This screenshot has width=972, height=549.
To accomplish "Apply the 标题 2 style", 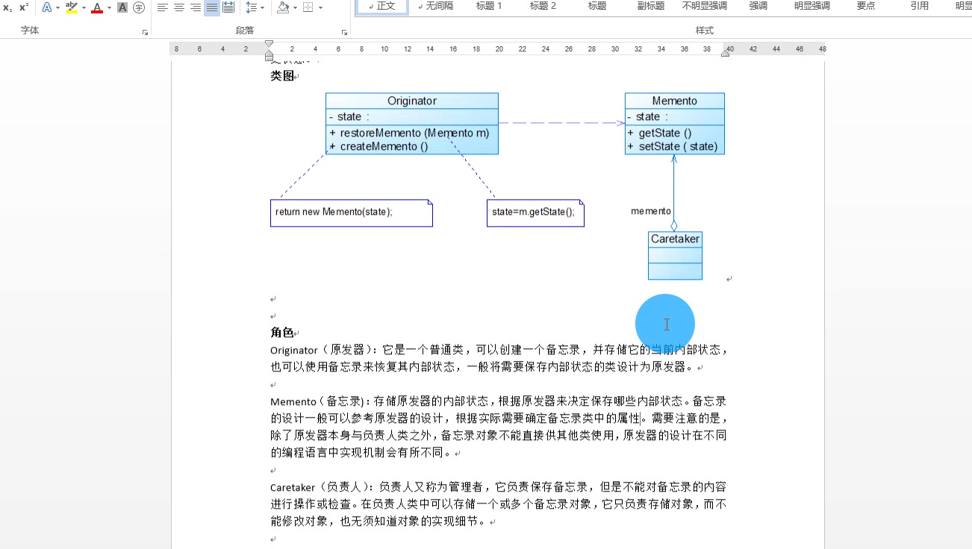I will tap(543, 6).
